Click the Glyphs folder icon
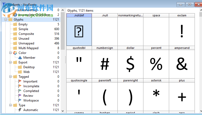Screen dimensions: 202x115 pos(10,20)
